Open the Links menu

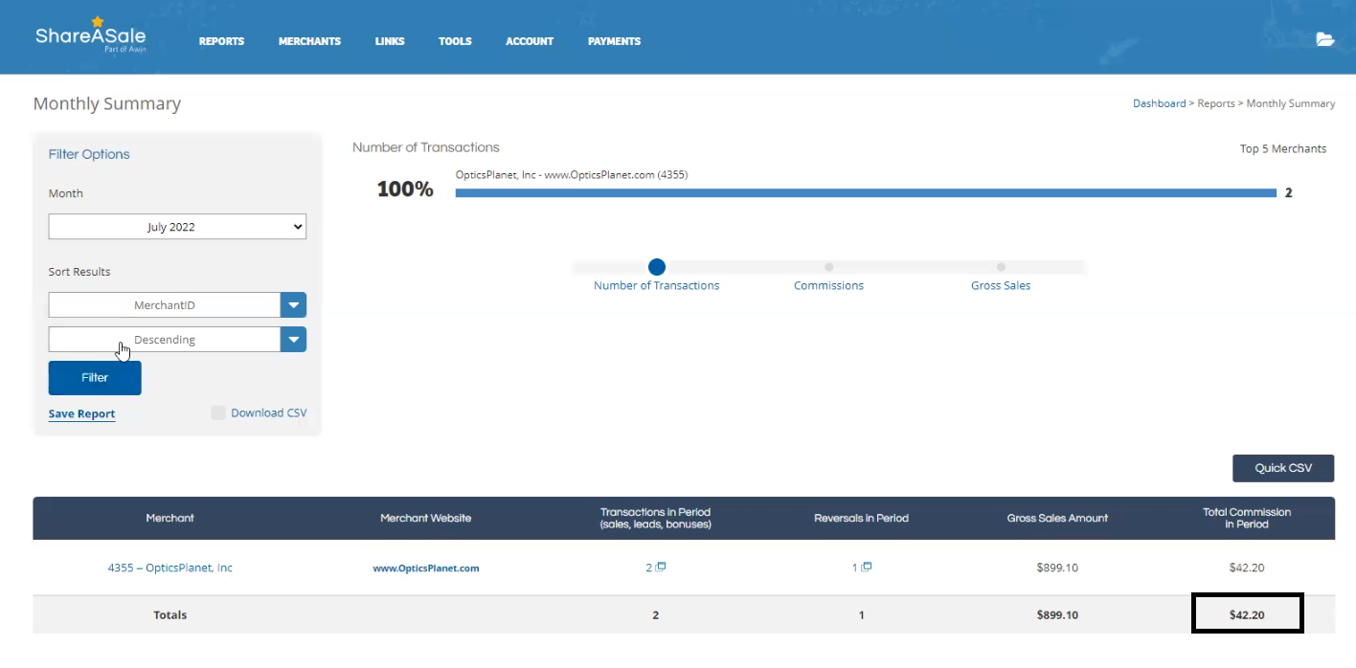(390, 41)
